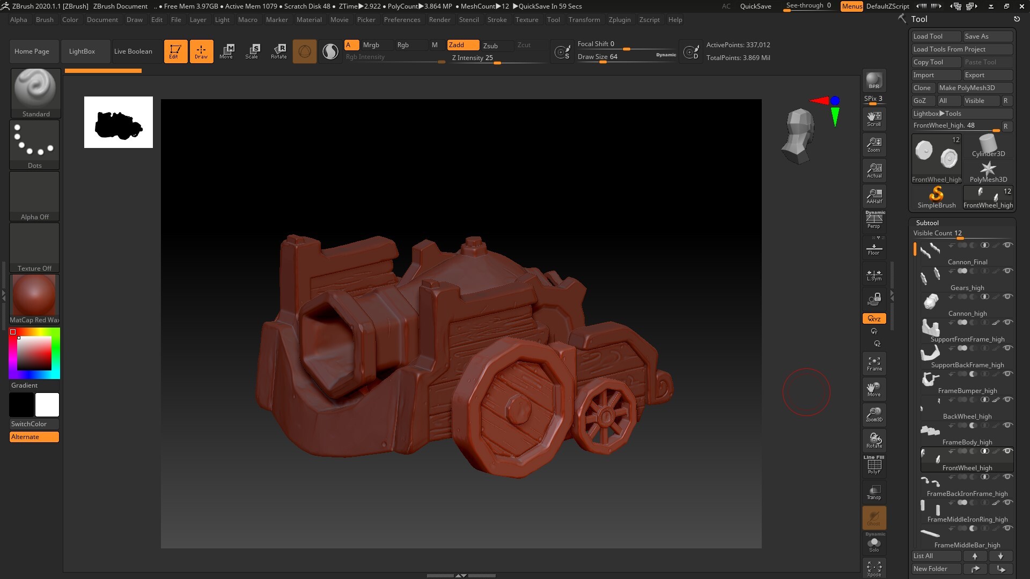Enable L.Sym local symmetry
The image size is (1030, 579).
874,275
